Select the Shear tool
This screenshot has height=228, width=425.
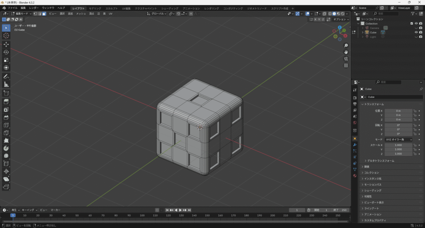(x=6, y=179)
